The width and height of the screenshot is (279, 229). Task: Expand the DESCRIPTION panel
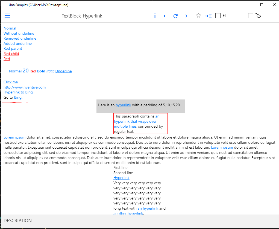pos(17,221)
